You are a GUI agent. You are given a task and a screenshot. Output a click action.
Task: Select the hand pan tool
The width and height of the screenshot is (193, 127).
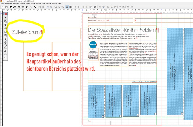point(6,55)
